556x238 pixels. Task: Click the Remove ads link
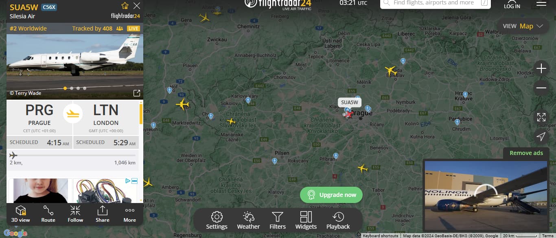pos(526,153)
